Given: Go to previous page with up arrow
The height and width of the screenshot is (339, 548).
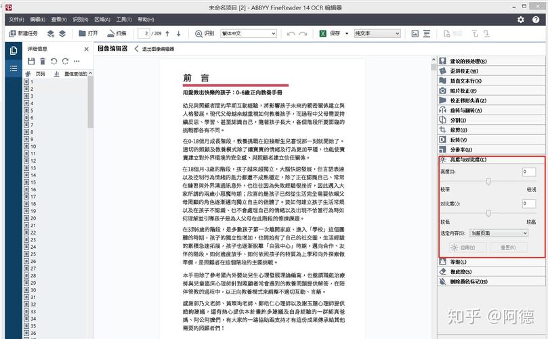Looking at the screenshot, I should pyautogui.click(x=167, y=34).
